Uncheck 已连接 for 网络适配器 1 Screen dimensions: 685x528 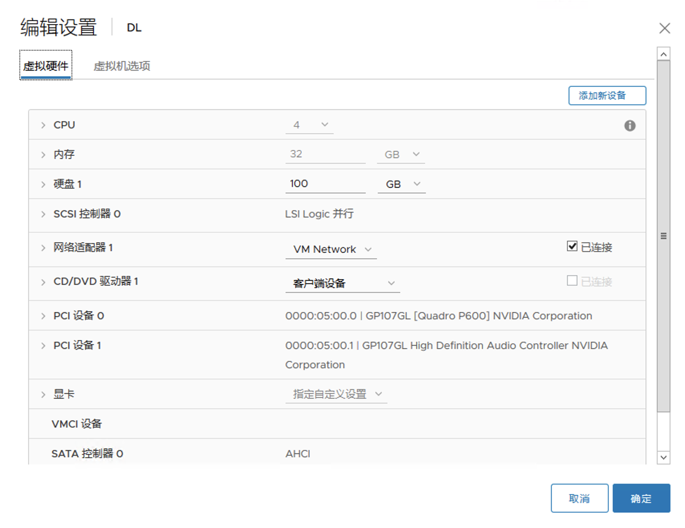tap(572, 246)
